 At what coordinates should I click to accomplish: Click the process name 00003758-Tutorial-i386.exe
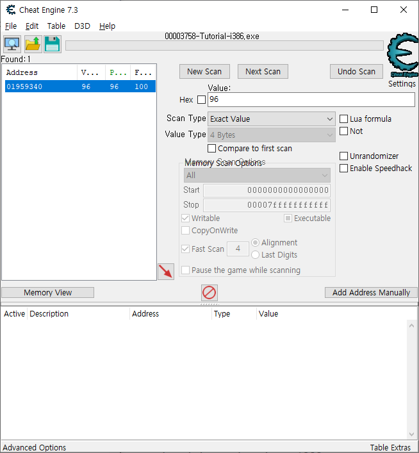[x=212, y=36]
